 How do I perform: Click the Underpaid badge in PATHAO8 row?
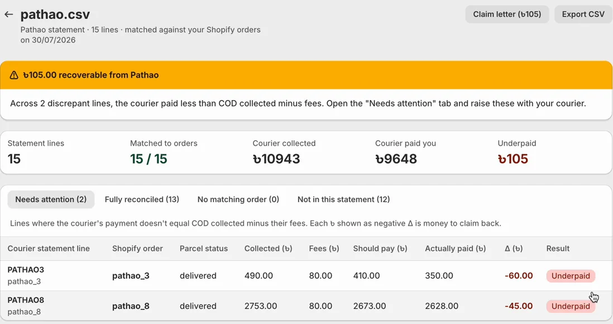click(571, 306)
